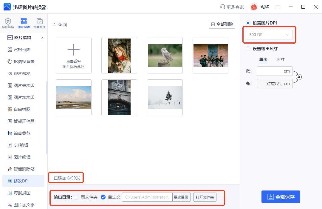This screenshot has height=209, width=322.
Task: Click the aspect ratio lock icon
Action: pos(298,77)
